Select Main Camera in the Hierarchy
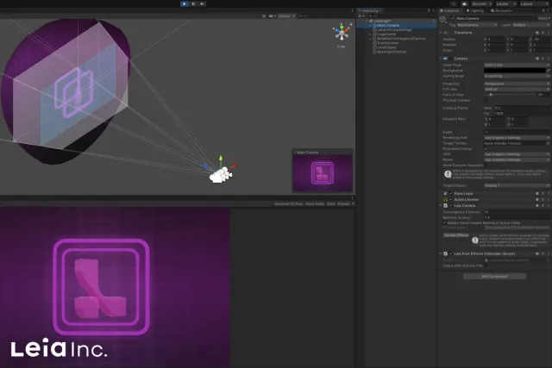The image size is (552, 368). coord(388,25)
